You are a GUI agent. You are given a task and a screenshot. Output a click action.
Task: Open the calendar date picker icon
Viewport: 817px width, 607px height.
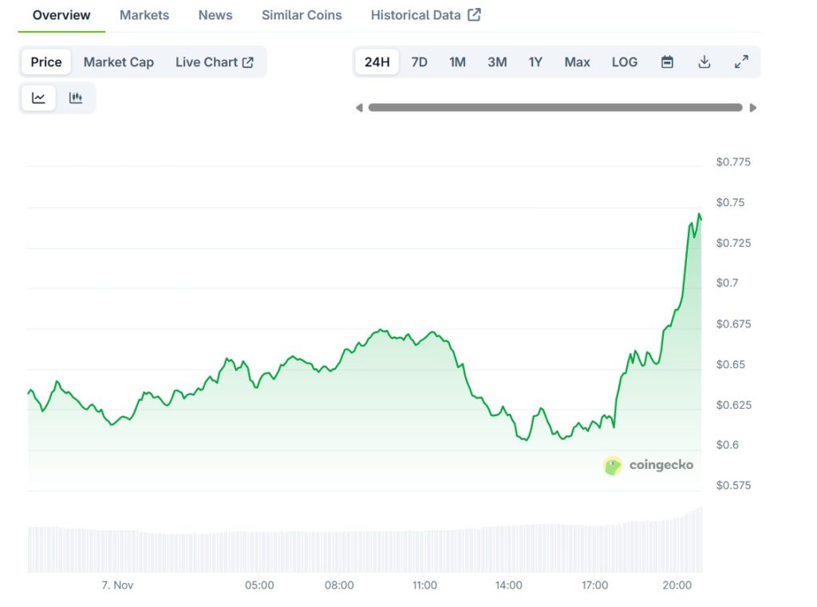[x=667, y=61]
